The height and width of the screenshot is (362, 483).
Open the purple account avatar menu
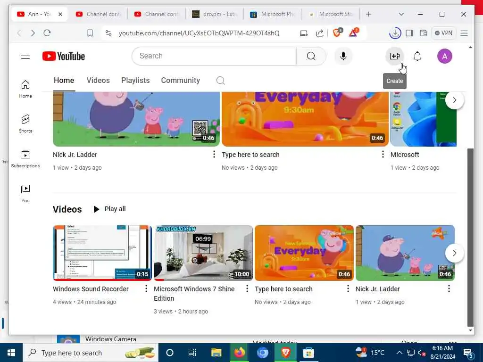[x=444, y=56]
